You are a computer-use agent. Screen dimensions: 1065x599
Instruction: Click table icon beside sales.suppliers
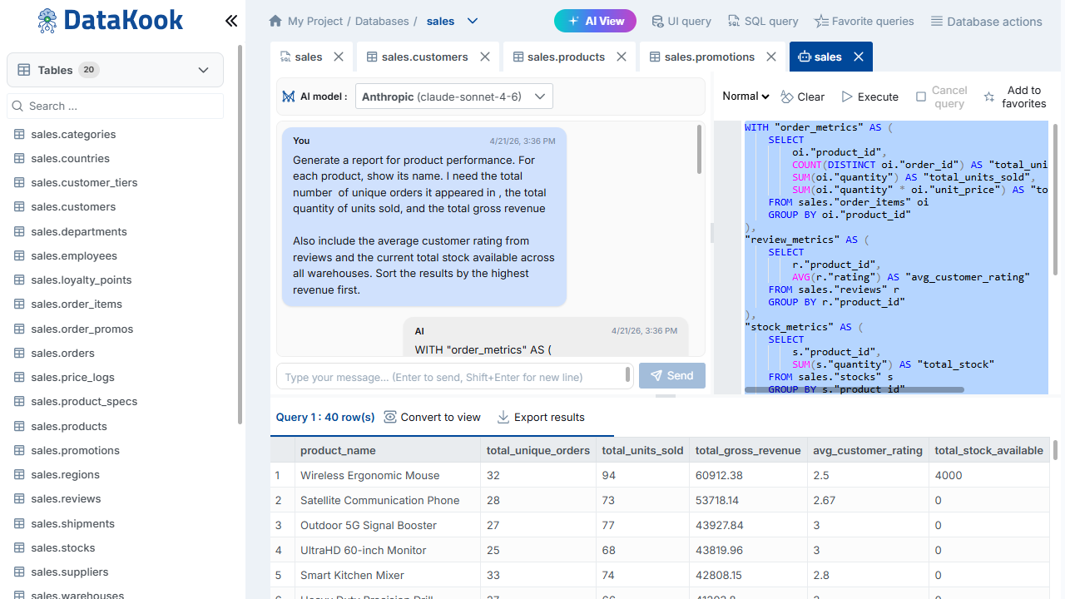click(x=19, y=572)
